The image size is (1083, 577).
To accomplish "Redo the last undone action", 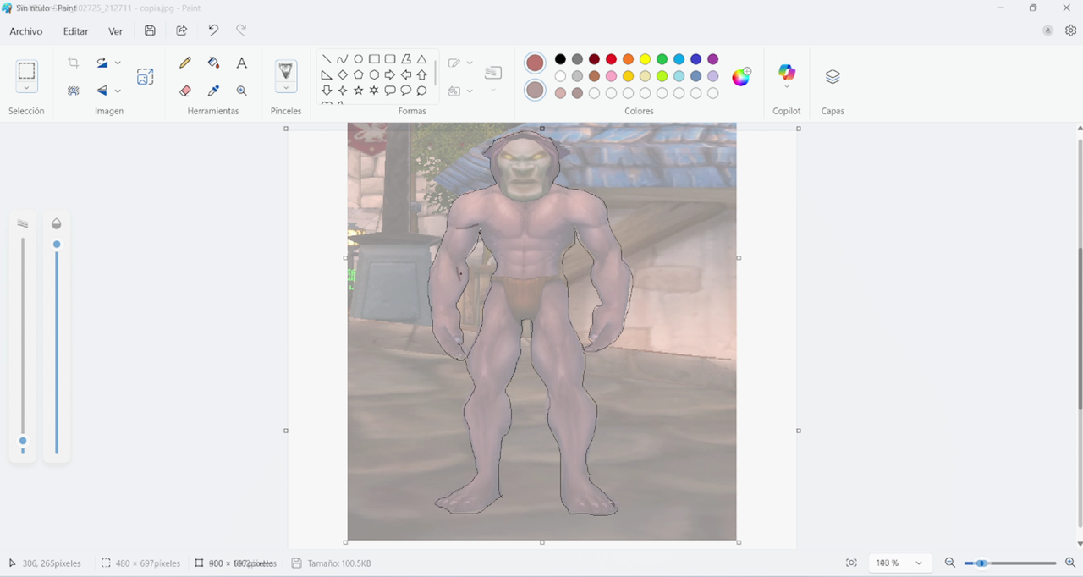I will [x=241, y=30].
